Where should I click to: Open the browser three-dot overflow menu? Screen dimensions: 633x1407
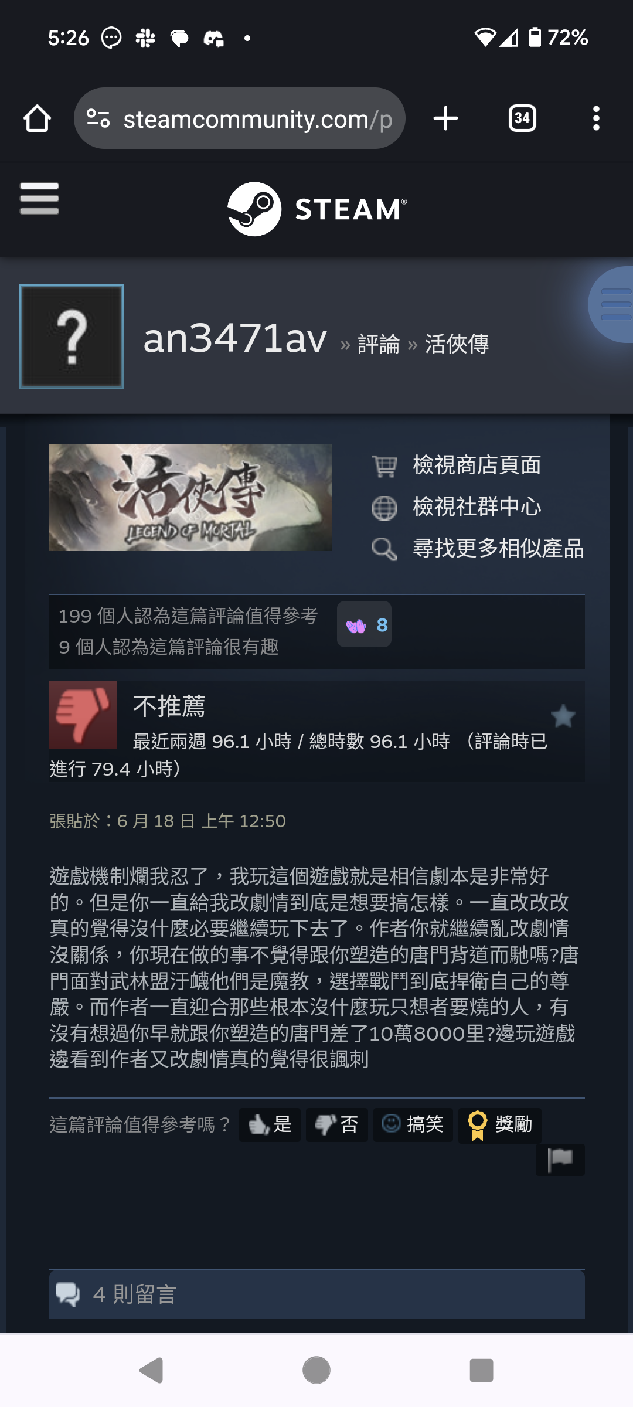coord(596,118)
